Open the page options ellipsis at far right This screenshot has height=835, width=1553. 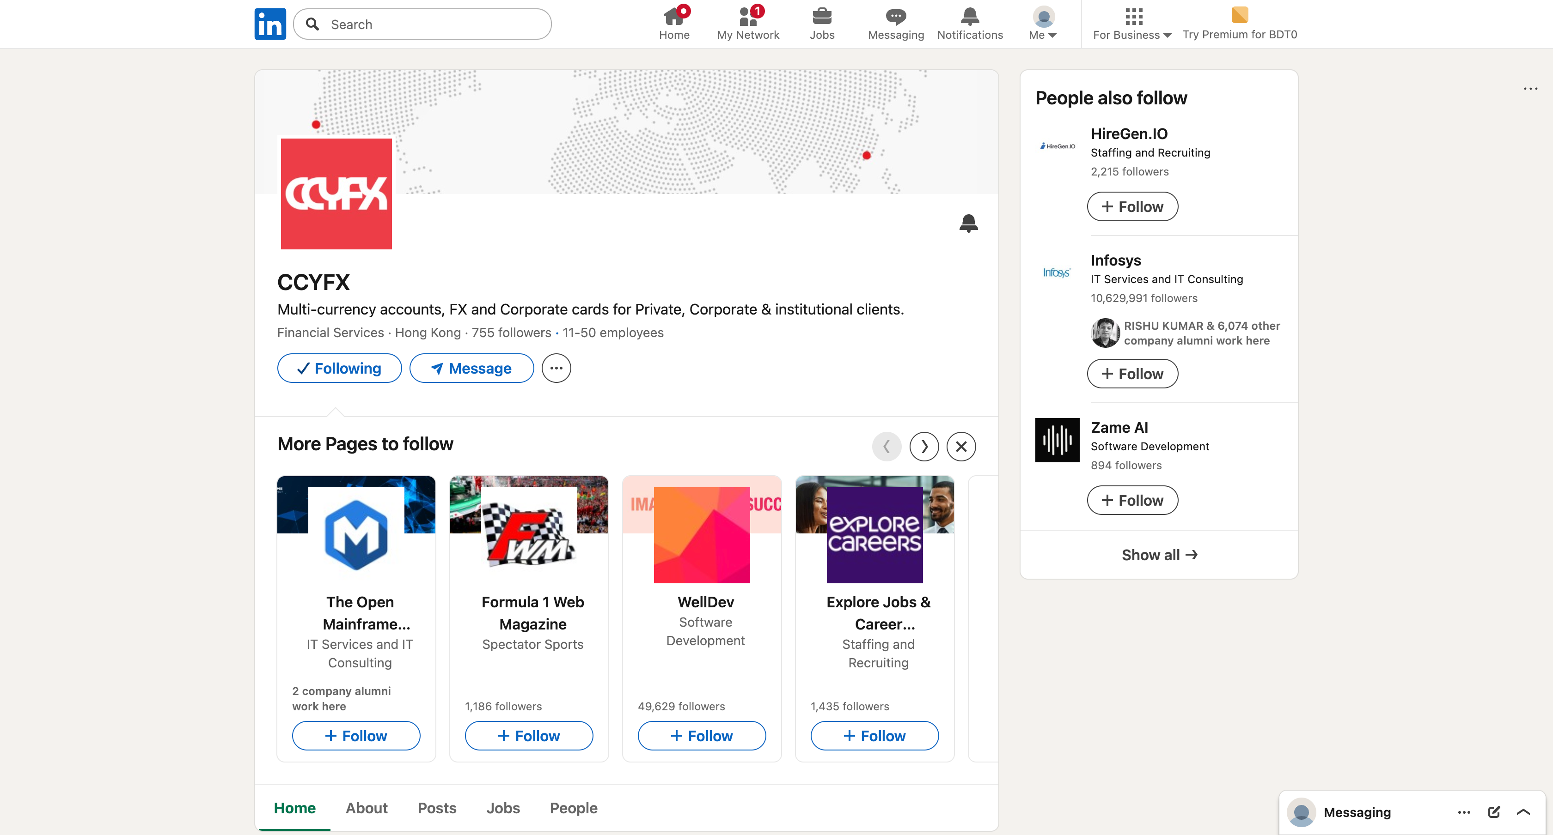coord(1530,89)
